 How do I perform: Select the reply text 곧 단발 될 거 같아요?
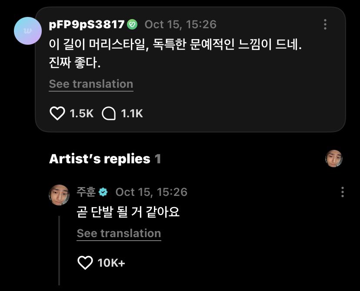coord(128,212)
